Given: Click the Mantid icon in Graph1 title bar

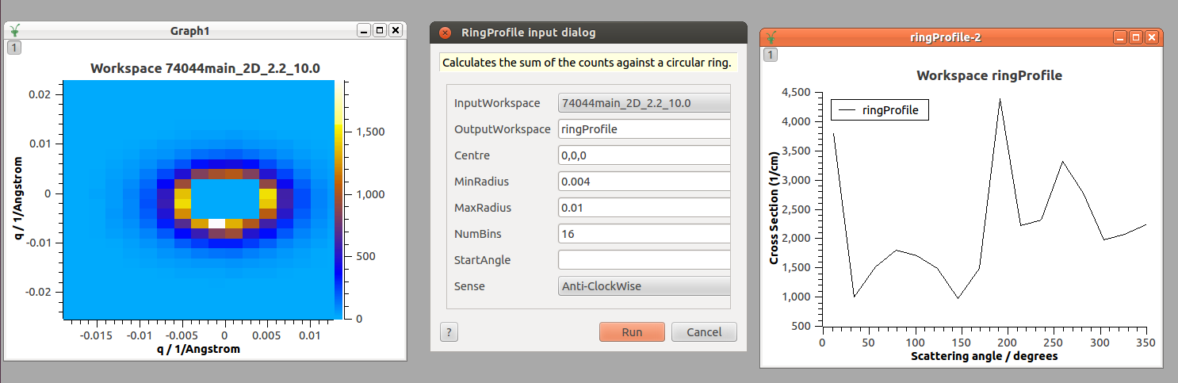Looking at the screenshot, I should point(16,31).
